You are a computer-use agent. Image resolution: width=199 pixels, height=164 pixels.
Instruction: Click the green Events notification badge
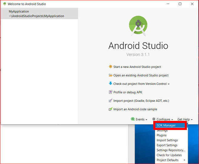[133, 119]
